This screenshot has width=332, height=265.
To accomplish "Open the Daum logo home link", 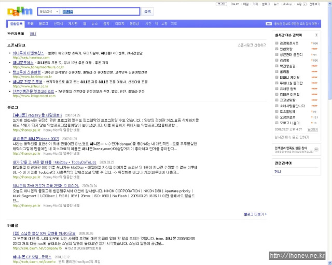I will (x=20, y=11).
